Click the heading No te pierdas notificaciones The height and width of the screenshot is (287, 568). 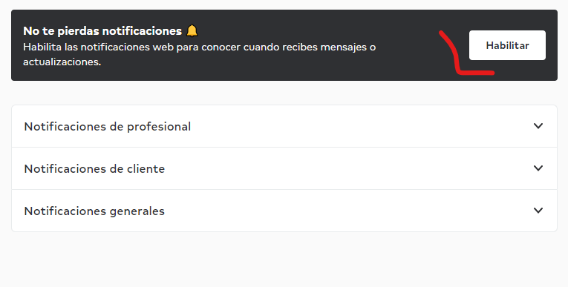pyautogui.click(x=102, y=31)
